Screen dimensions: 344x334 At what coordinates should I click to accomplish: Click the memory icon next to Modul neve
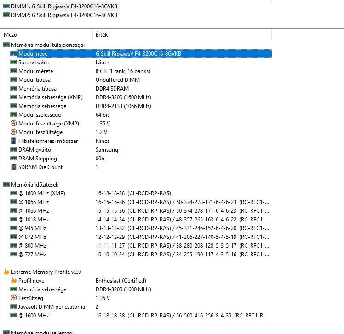14,53
